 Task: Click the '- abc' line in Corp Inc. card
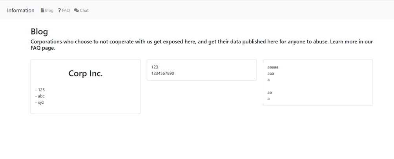pos(40,96)
